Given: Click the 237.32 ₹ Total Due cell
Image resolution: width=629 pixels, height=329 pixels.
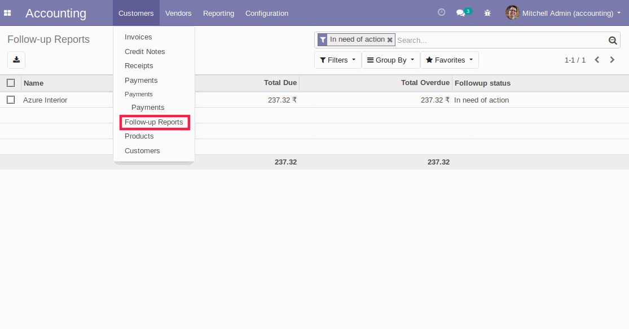Looking at the screenshot, I should (x=283, y=100).
